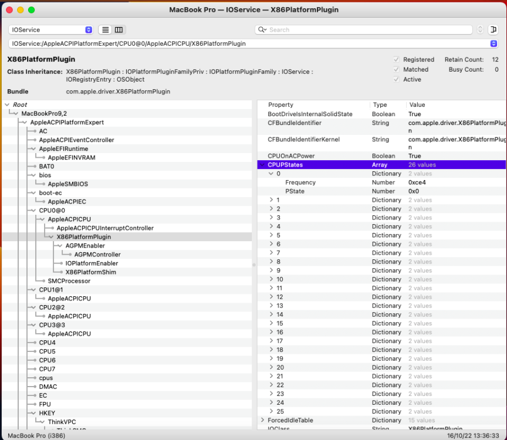Click the Value column header
The height and width of the screenshot is (440, 507).
click(x=417, y=105)
